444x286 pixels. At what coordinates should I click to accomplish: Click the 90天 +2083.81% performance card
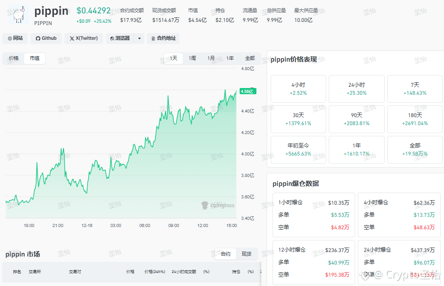coord(356,119)
